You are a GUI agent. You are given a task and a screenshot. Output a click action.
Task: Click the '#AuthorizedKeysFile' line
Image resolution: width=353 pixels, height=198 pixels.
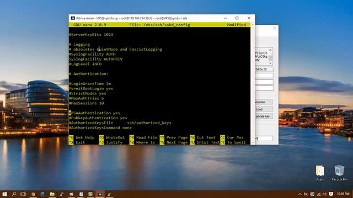[120, 123]
